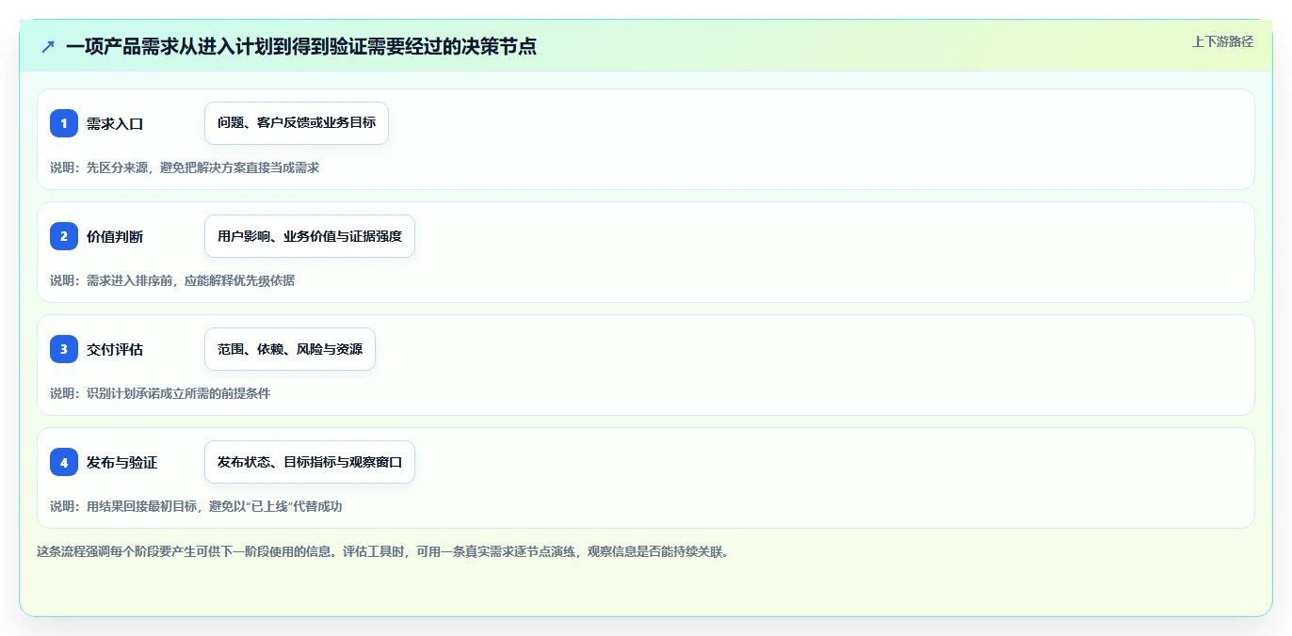The width and height of the screenshot is (1292, 636).
Task: Click the 发布状态、目标指标与观察窗口 chip
Action: (x=310, y=462)
